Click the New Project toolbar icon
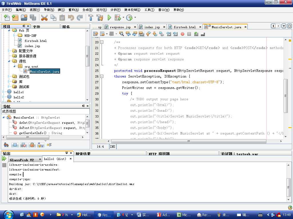Screen dimensions: 293x219 click(15, 18)
